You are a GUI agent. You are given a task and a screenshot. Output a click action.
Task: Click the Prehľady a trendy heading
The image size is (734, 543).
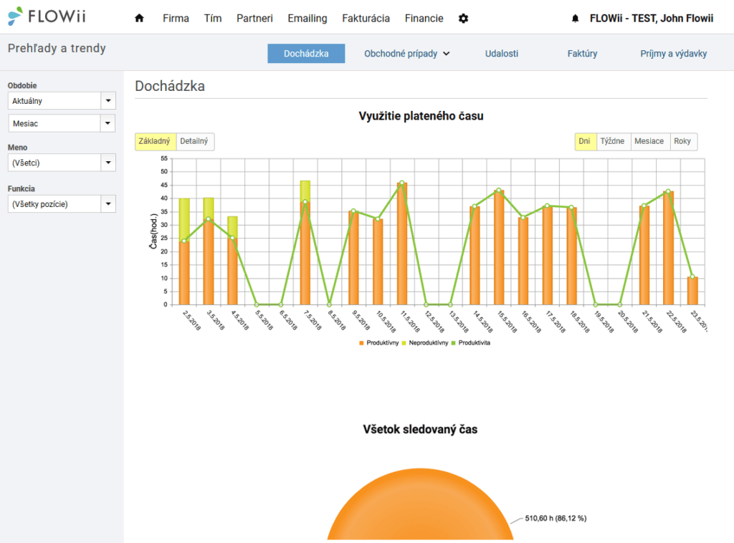pos(57,48)
